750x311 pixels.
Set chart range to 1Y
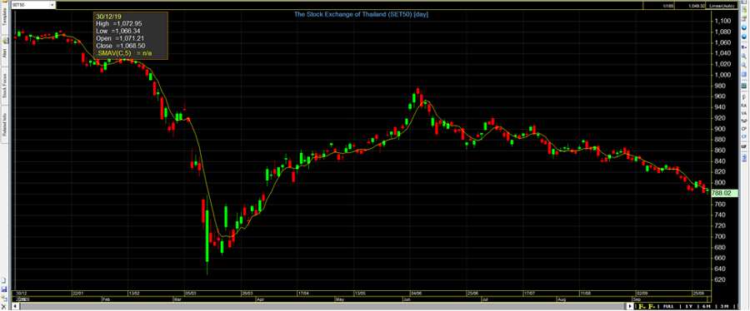[x=690, y=306]
